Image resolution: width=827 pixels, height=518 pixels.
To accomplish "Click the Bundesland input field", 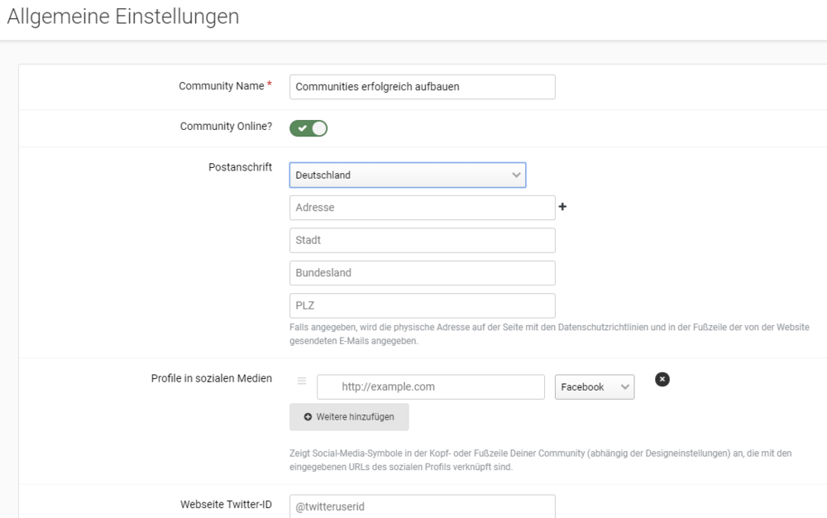I will point(422,272).
